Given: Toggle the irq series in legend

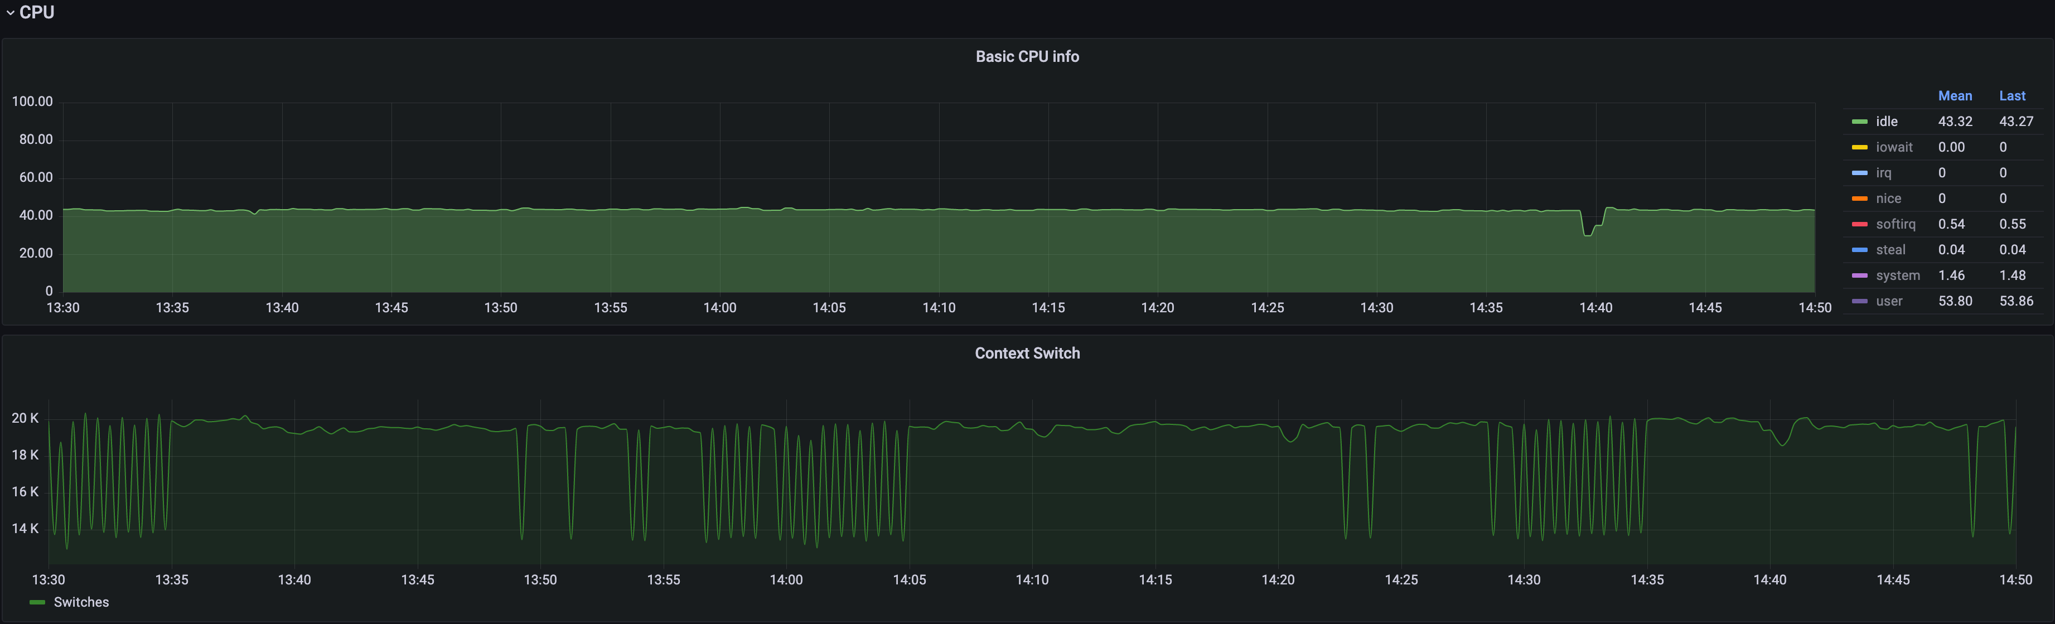Looking at the screenshot, I should pos(1883,173).
